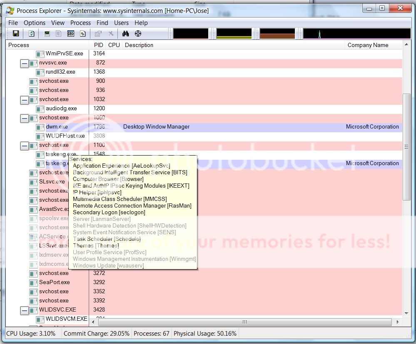
Task: Click the icon next to SeaPort.exe
Action: click(33, 283)
